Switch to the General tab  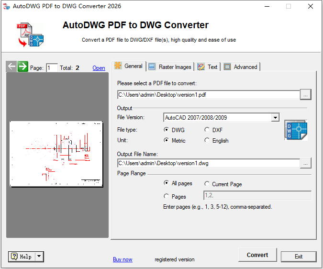(x=129, y=66)
